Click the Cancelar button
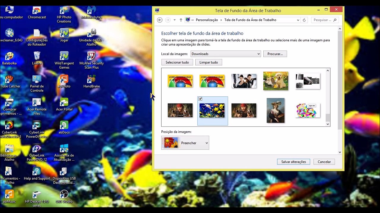Image resolution: width=380 pixels, height=213 pixels. pos(324,162)
